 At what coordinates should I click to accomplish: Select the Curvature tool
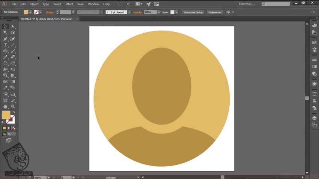click(13, 39)
